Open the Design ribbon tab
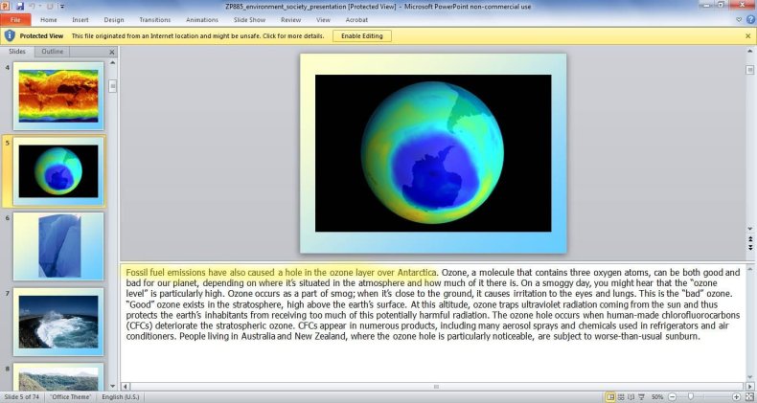 pyautogui.click(x=114, y=20)
